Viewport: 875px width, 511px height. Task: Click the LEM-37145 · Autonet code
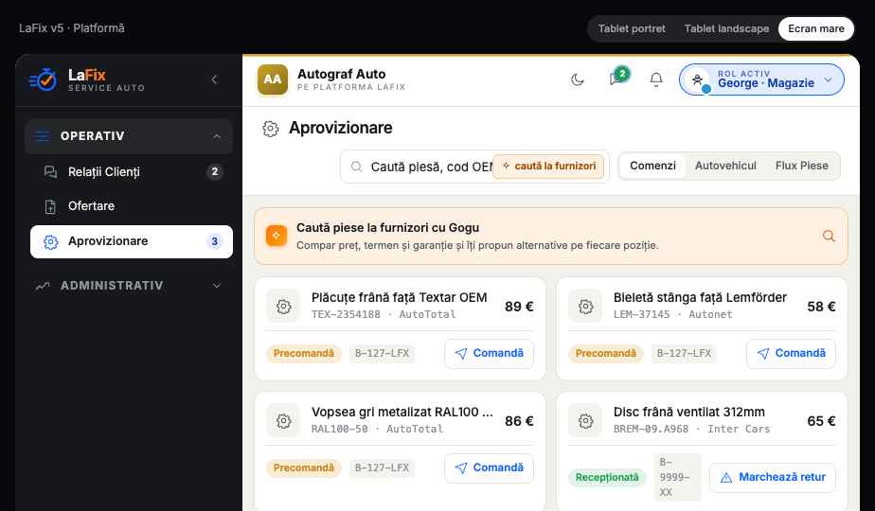point(673,314)
